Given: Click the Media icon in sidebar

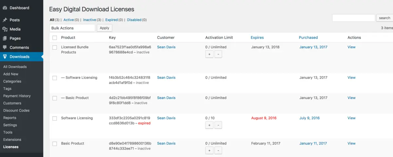Looking at the screenshot, I should click(x=5, y=29).
